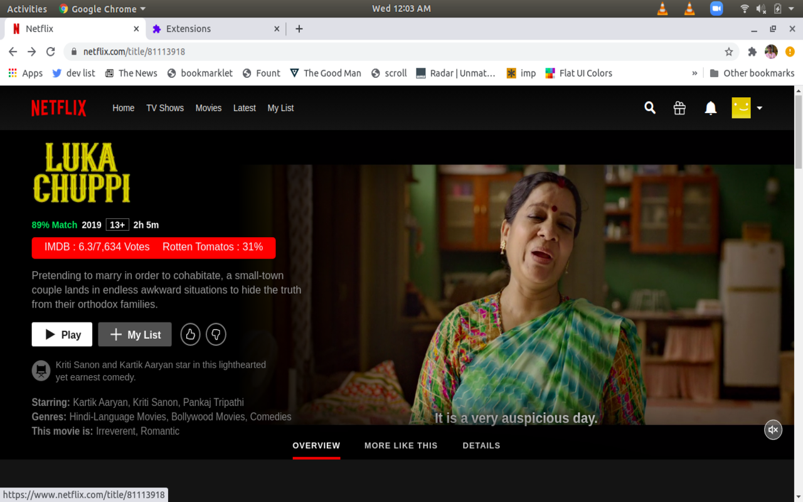Open the Wi-Fi status icon in tray

[x=745, y=8]
